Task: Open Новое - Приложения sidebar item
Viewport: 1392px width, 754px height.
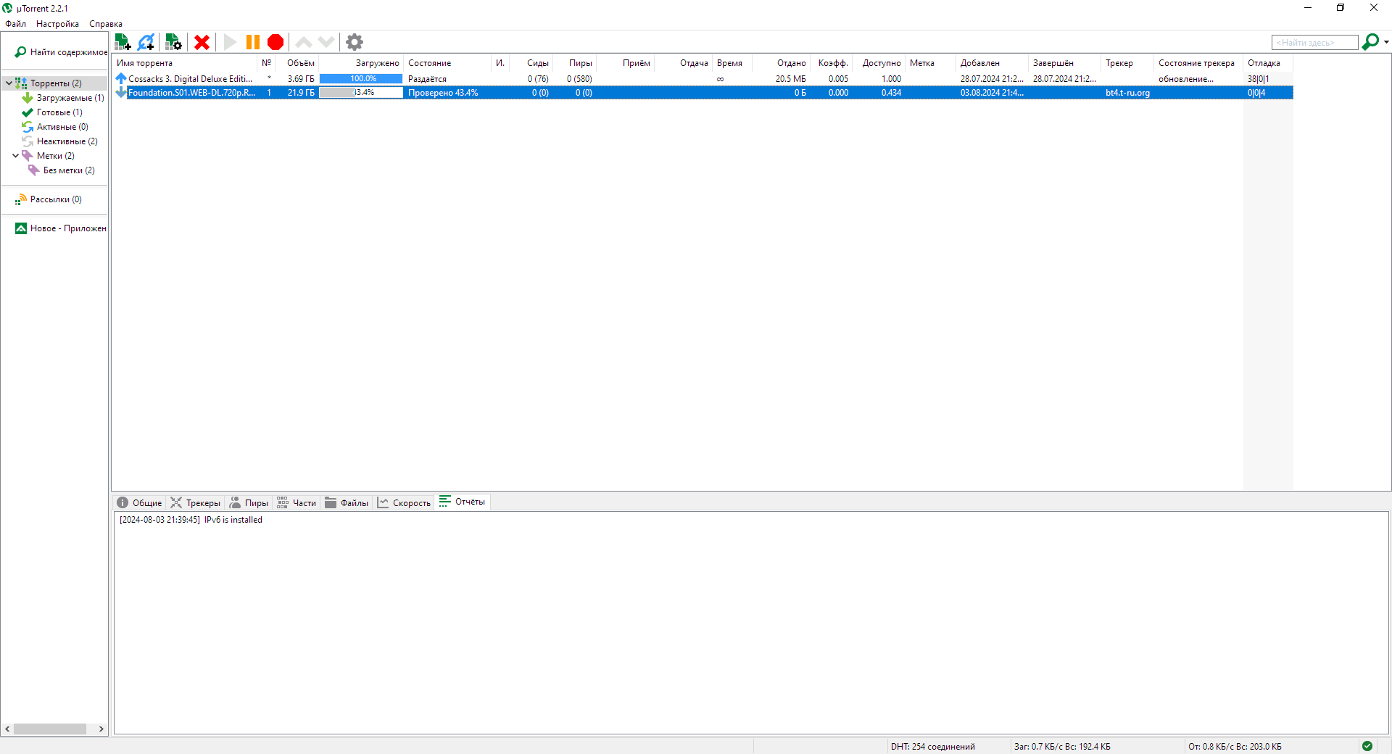Action: pyautogui.click(x=61, y=228)
